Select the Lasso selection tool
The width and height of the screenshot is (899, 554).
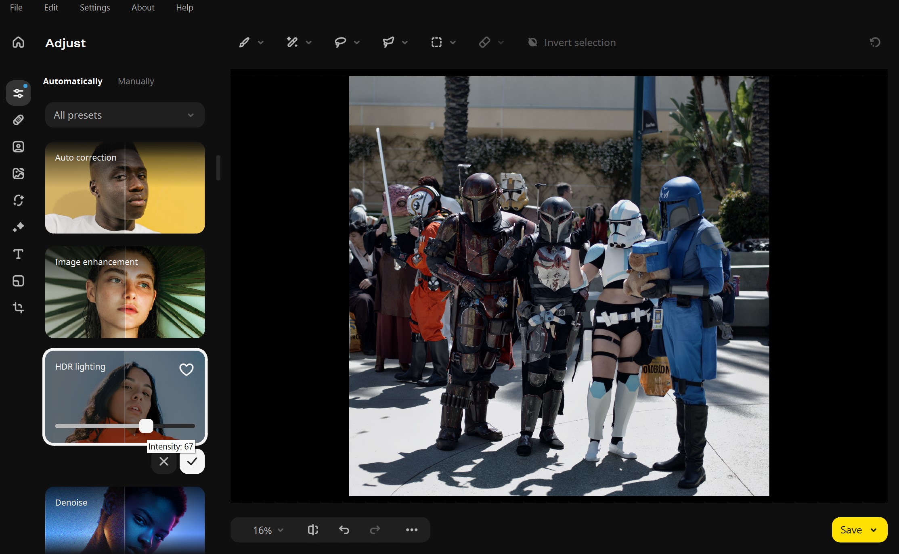[340, 42]
